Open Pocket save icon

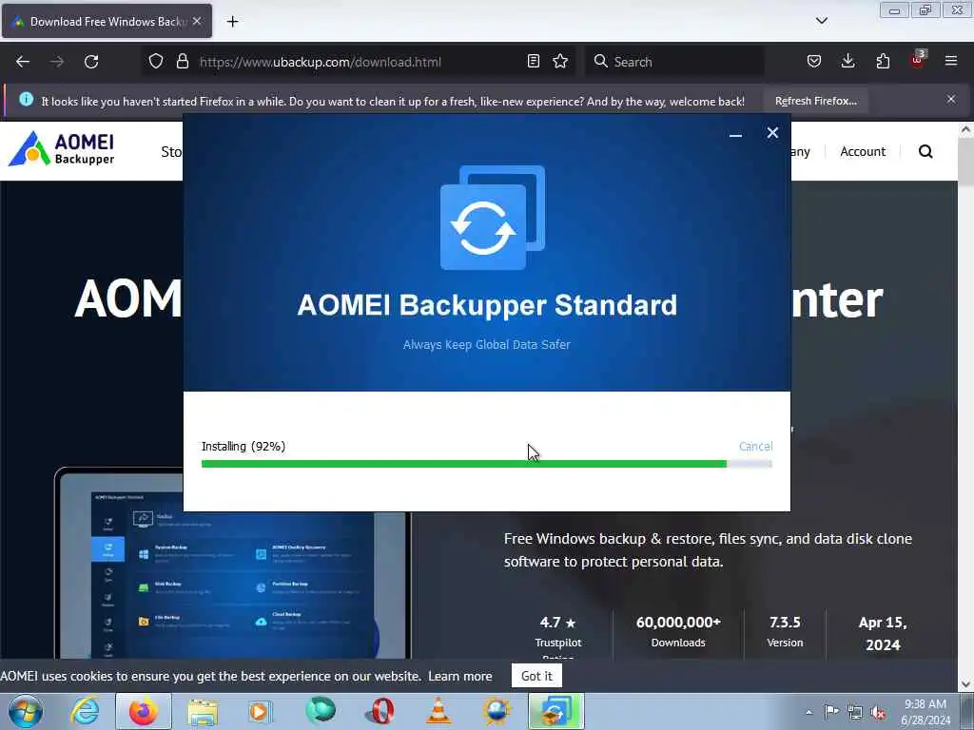[x=814, y=61]
